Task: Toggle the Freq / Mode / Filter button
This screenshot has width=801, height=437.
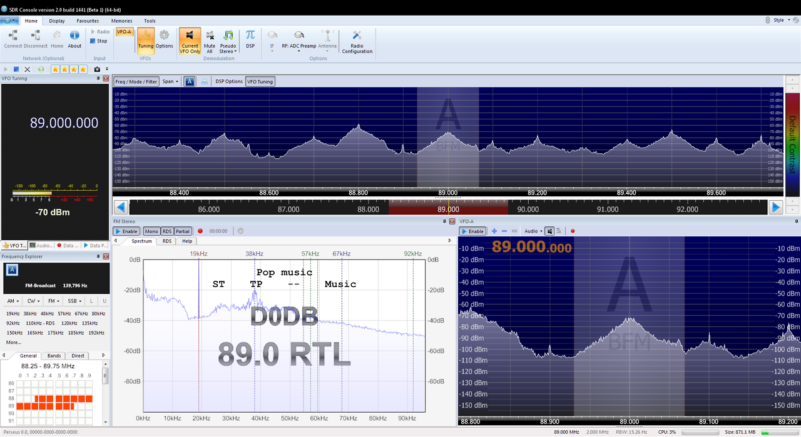Action: (x=136, y=81)
